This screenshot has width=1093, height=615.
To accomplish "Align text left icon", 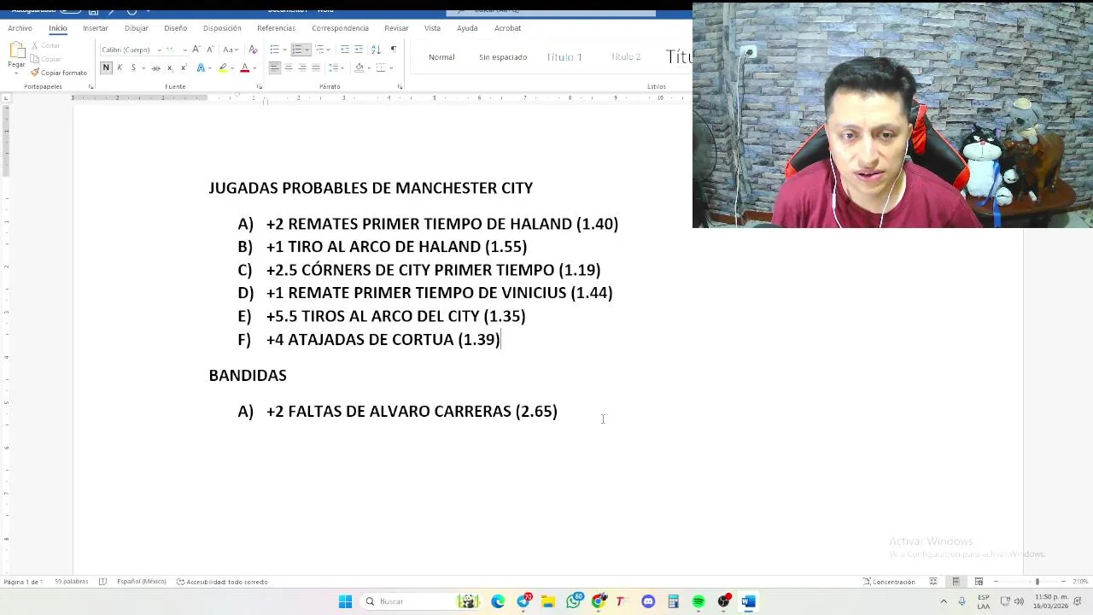I will coord(275,67).
